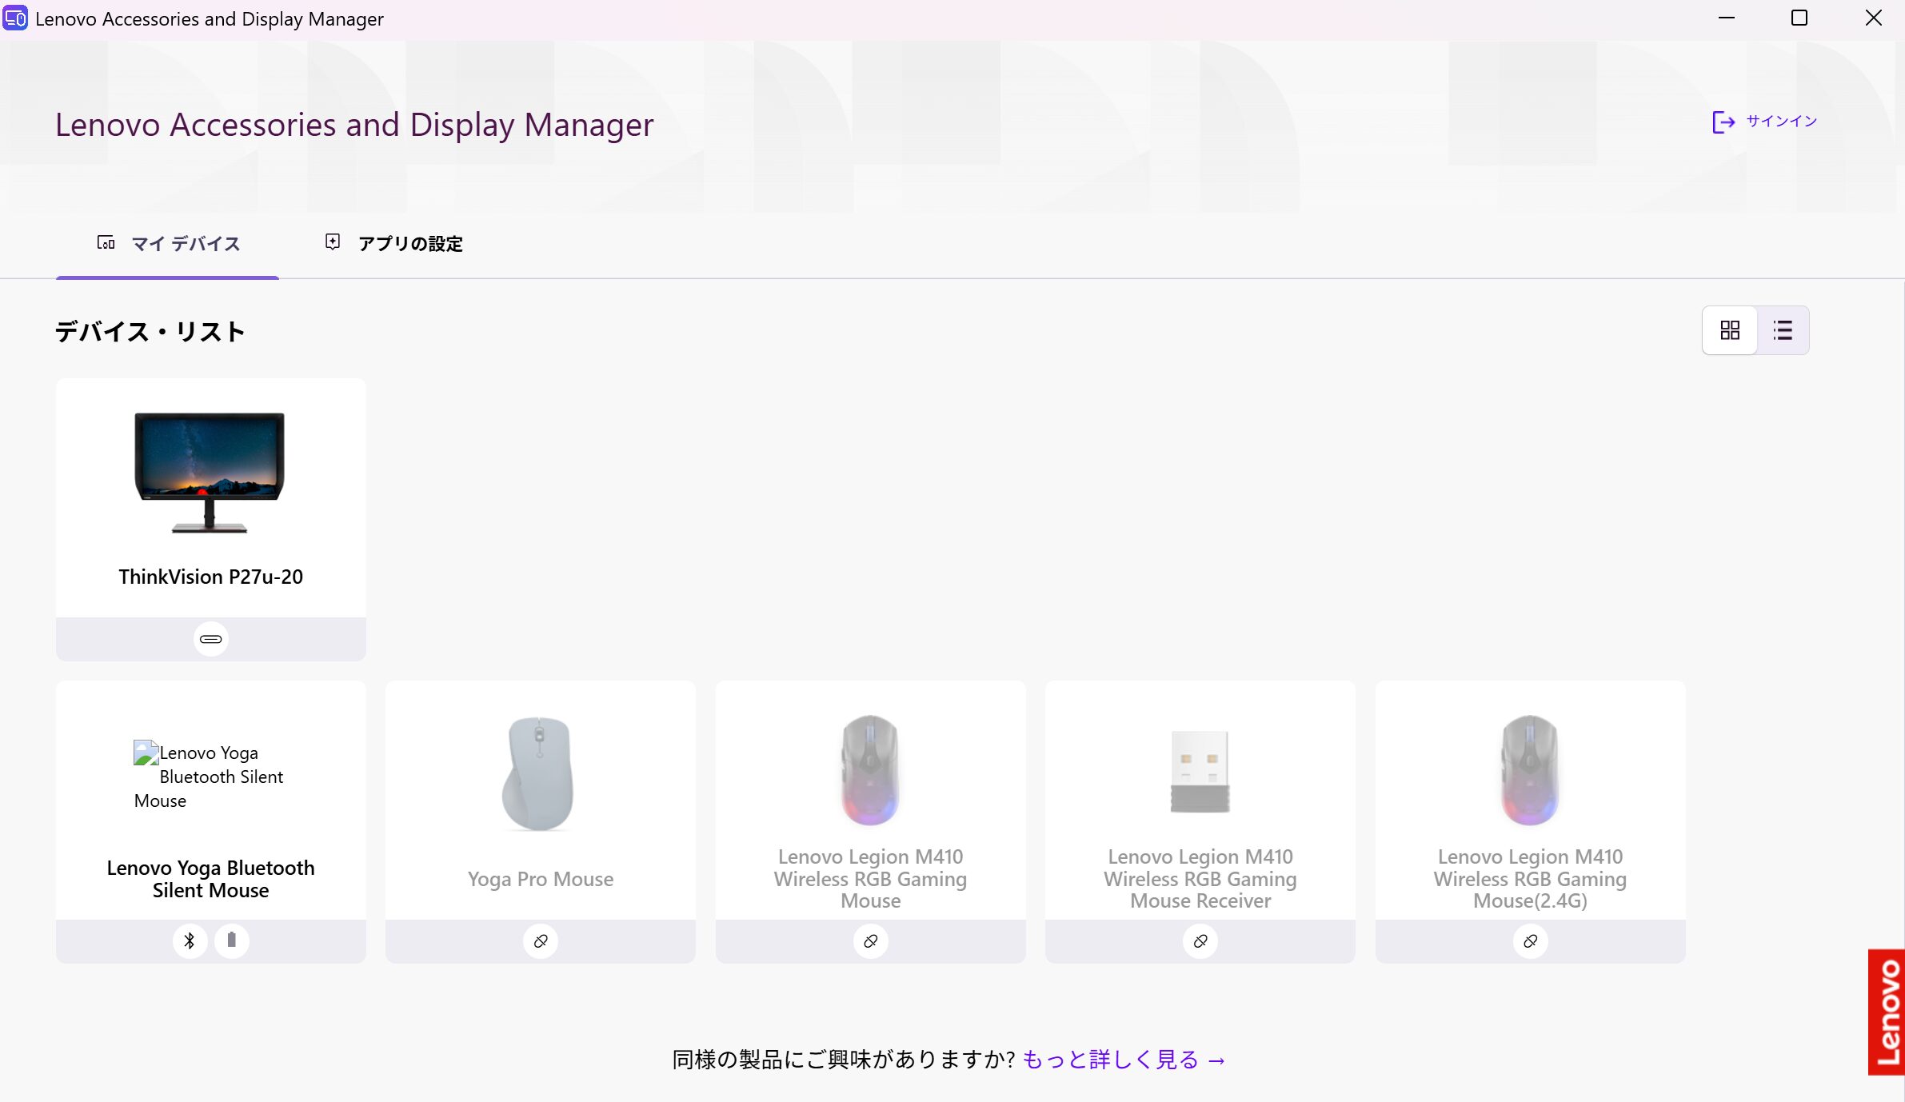Click the monitor icon on マイ デバイス tab
1905x1102 pixels.
tap(107, 242)
